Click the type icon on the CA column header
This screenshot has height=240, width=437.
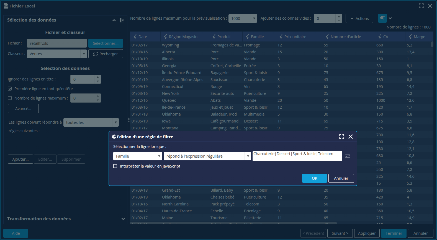tap(380, 36)
